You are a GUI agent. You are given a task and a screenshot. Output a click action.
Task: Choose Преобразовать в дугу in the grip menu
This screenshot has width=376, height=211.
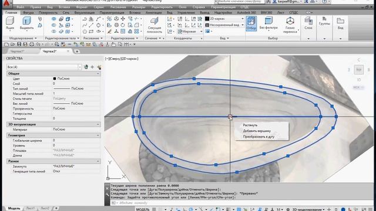[258, 137]
